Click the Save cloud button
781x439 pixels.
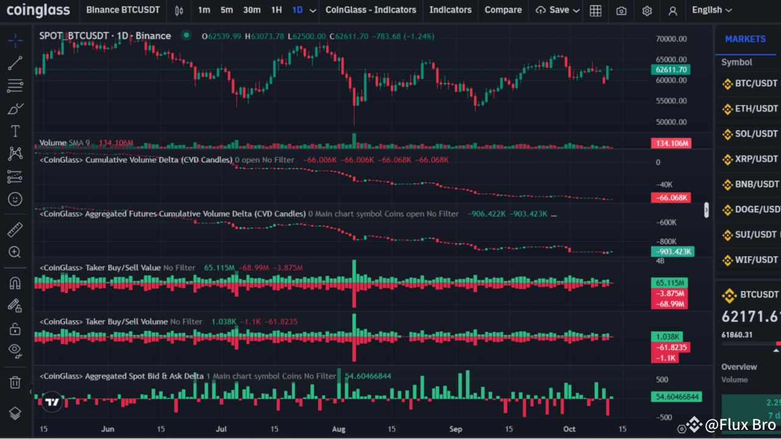click(552, 10)
